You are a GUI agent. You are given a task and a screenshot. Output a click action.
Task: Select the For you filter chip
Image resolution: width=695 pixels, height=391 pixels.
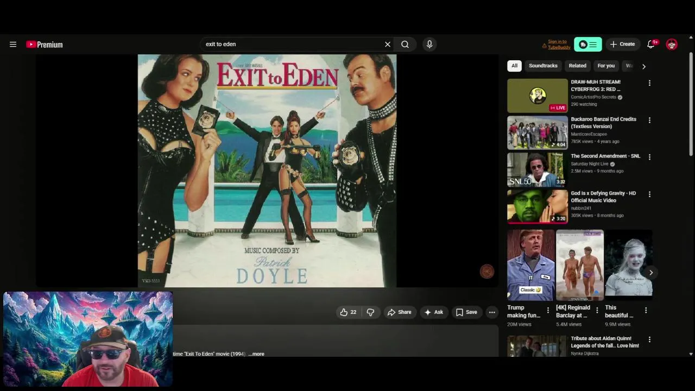[606, 66]
